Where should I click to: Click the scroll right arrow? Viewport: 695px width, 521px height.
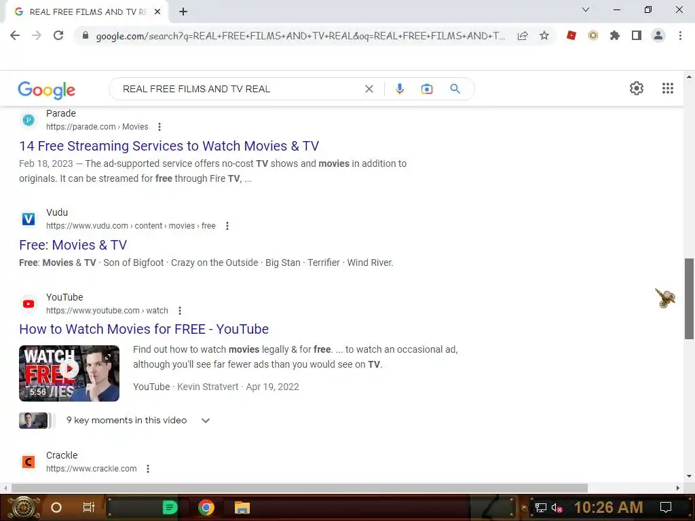click(x=678, y=488)
